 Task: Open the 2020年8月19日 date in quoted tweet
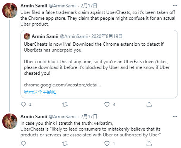[x=107, y=36]
